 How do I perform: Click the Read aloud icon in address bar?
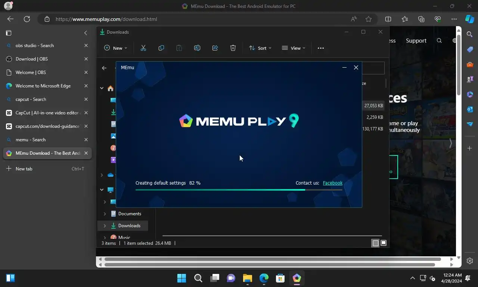(x=354, y=19)
